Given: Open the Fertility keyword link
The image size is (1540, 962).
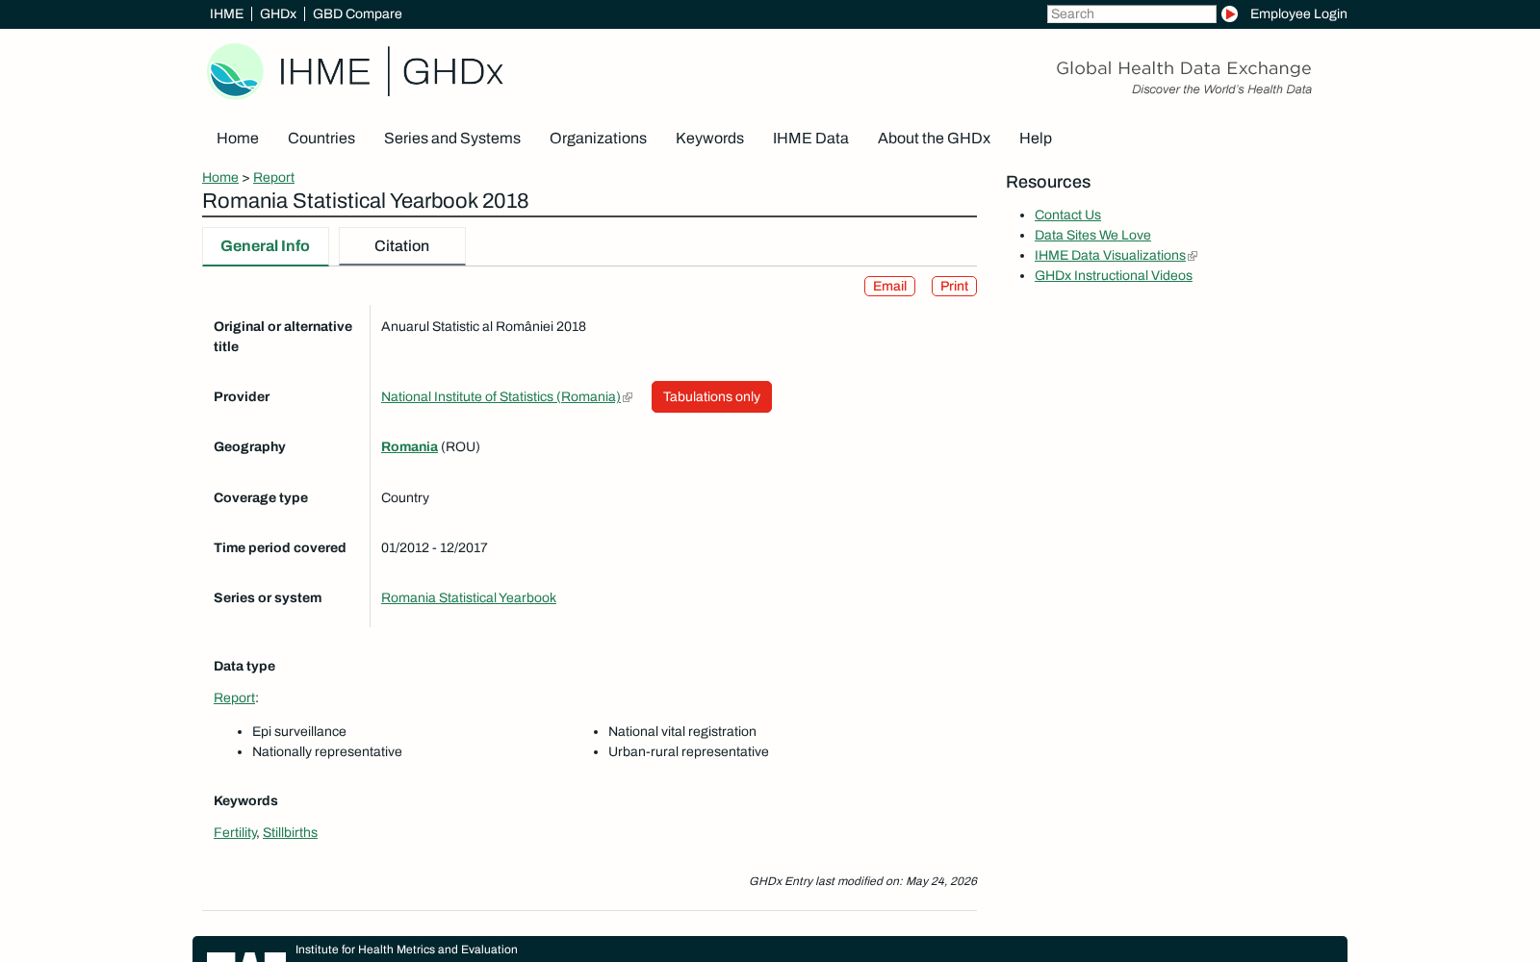Looking at the screenshot, I should tap(235, 832).
